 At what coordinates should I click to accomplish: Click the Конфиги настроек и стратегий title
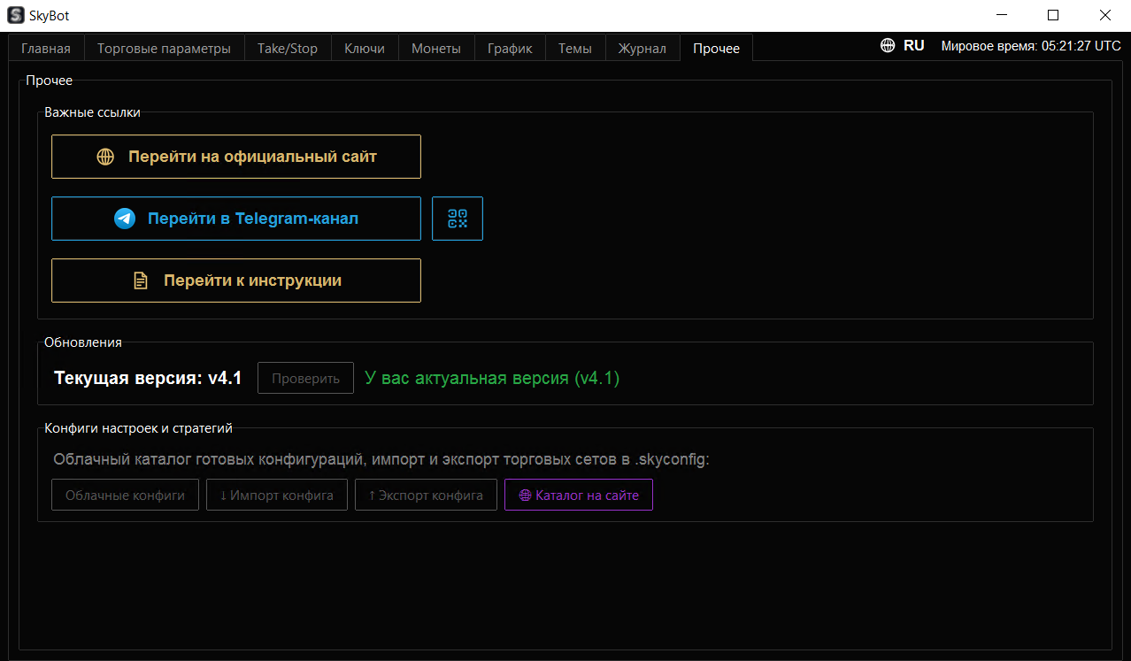point(139,428)
